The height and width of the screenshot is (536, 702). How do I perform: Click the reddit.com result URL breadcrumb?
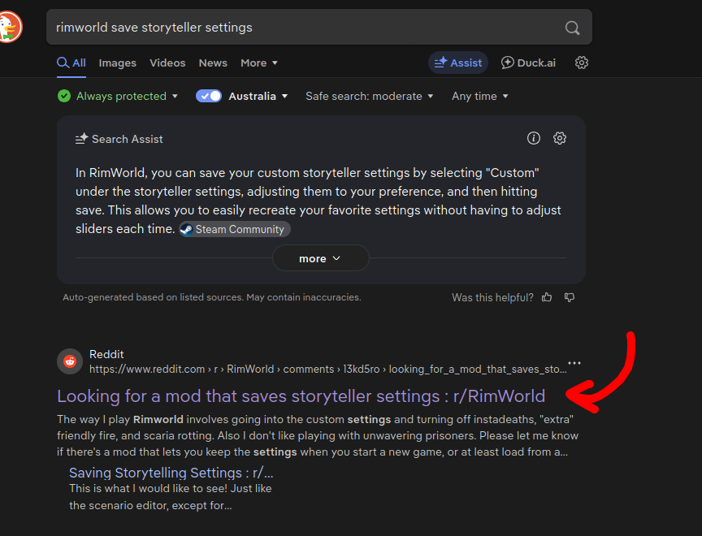point(327,370)
